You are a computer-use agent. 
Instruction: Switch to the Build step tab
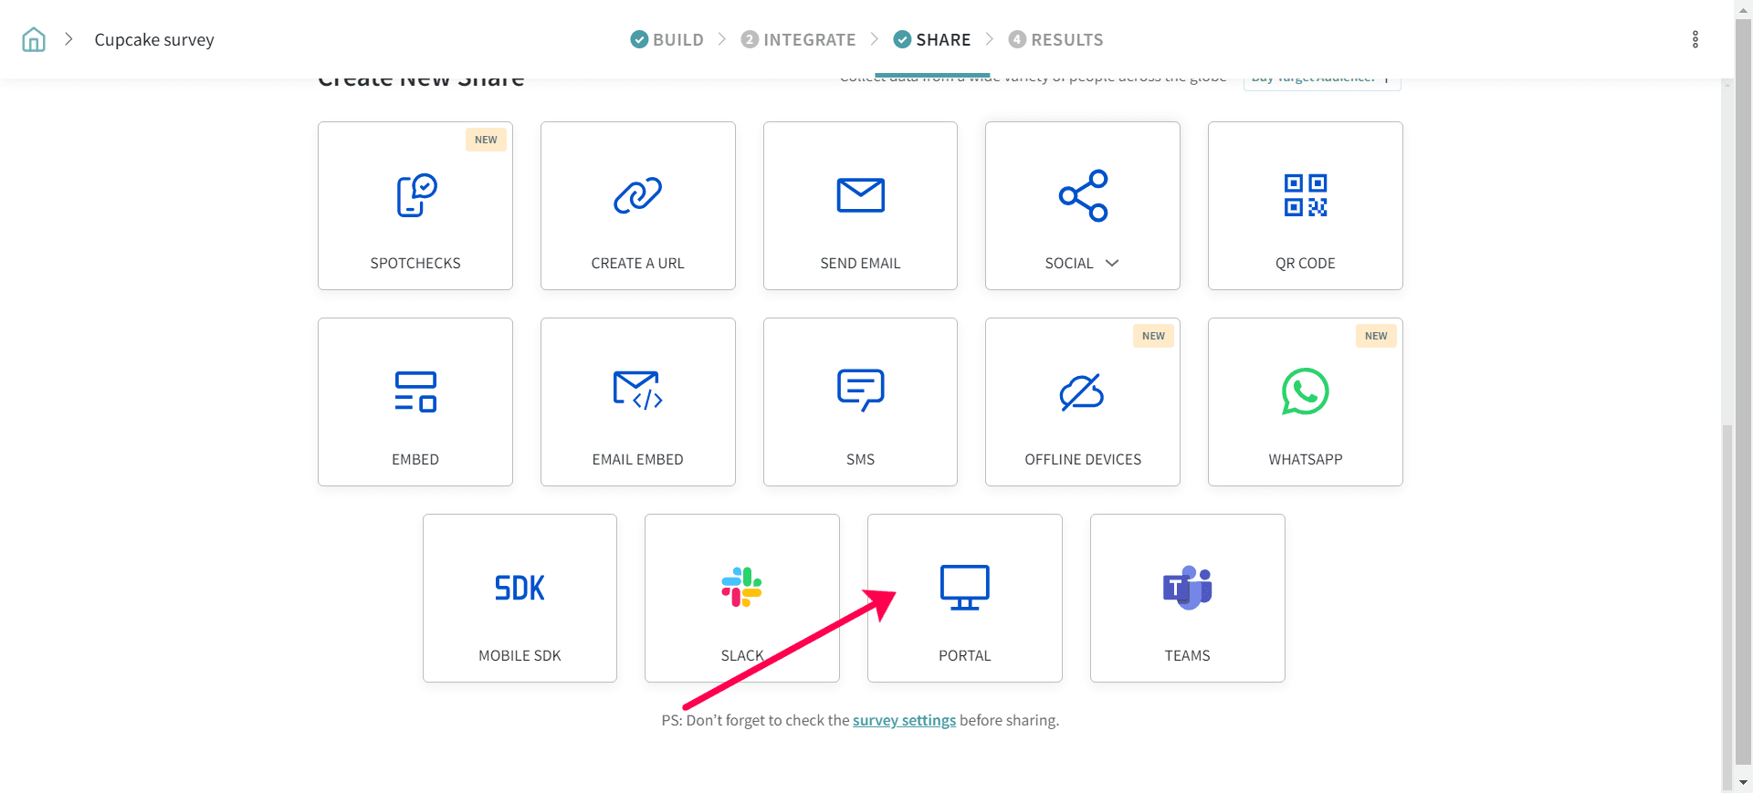click(x=667, y=39)
